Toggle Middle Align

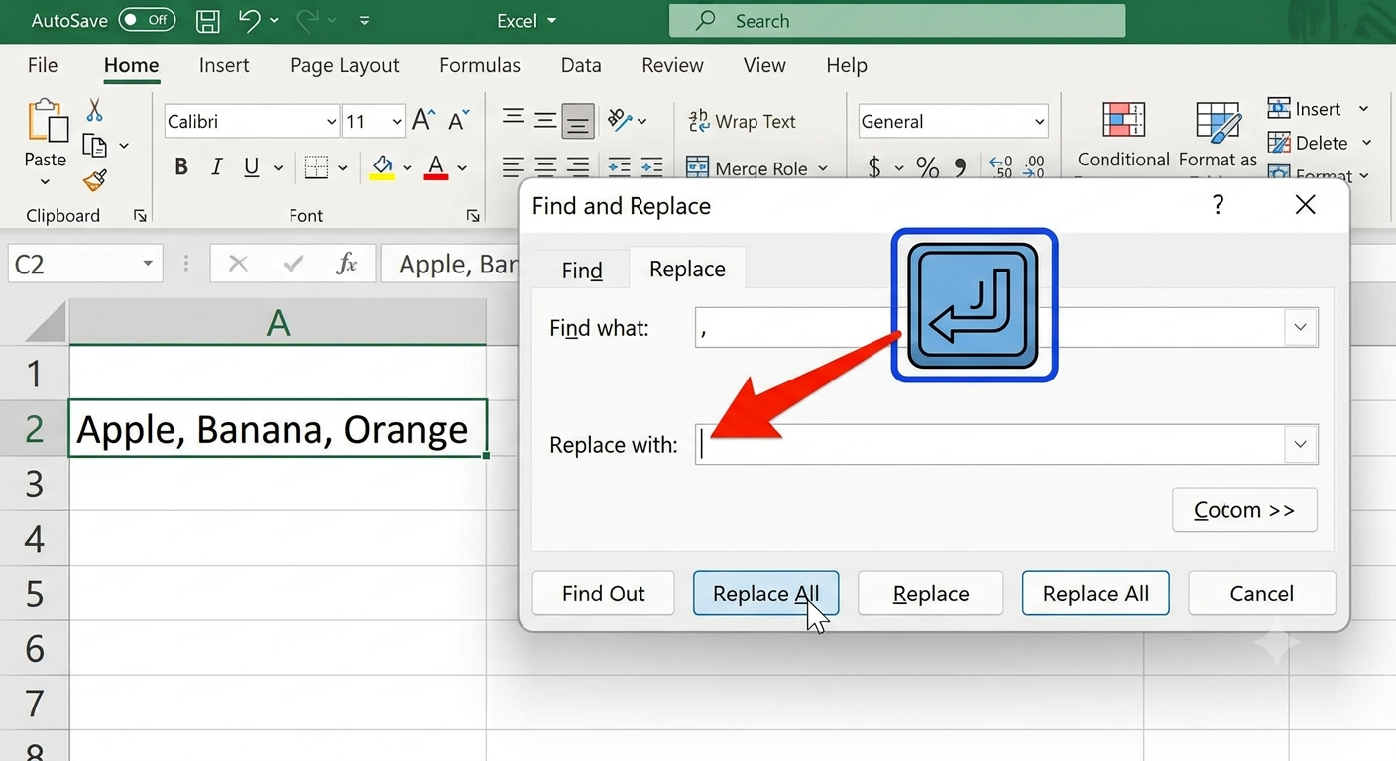pyautogui.click(x=545, y=120)
